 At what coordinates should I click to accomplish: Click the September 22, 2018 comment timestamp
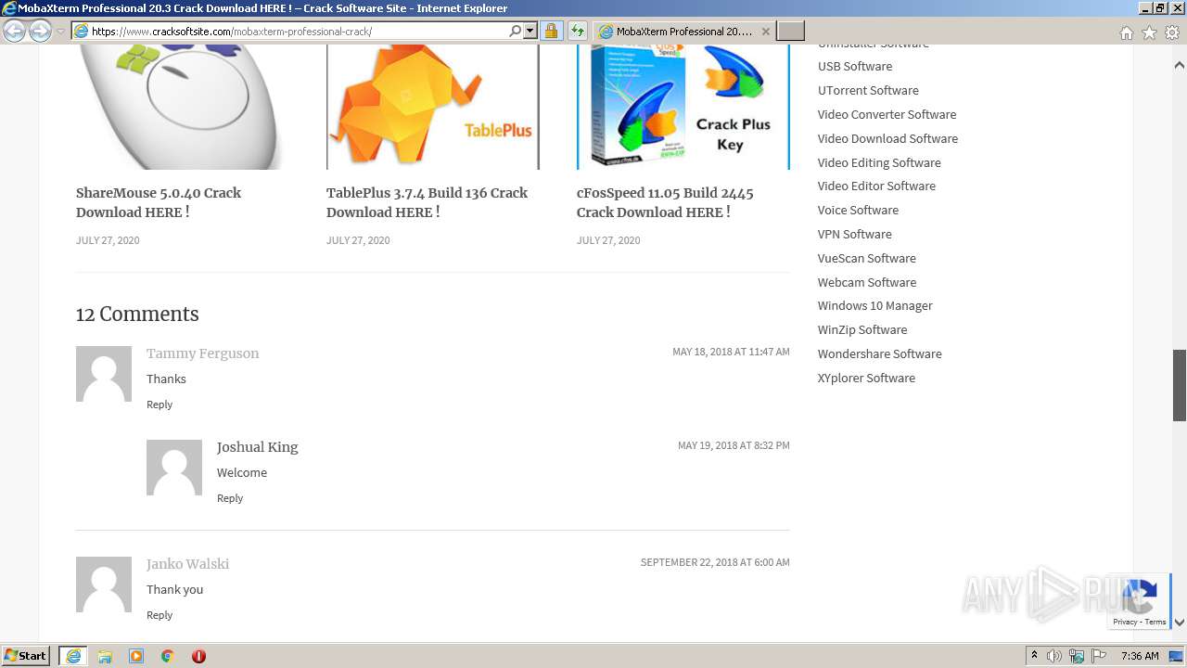click(715, 562)
